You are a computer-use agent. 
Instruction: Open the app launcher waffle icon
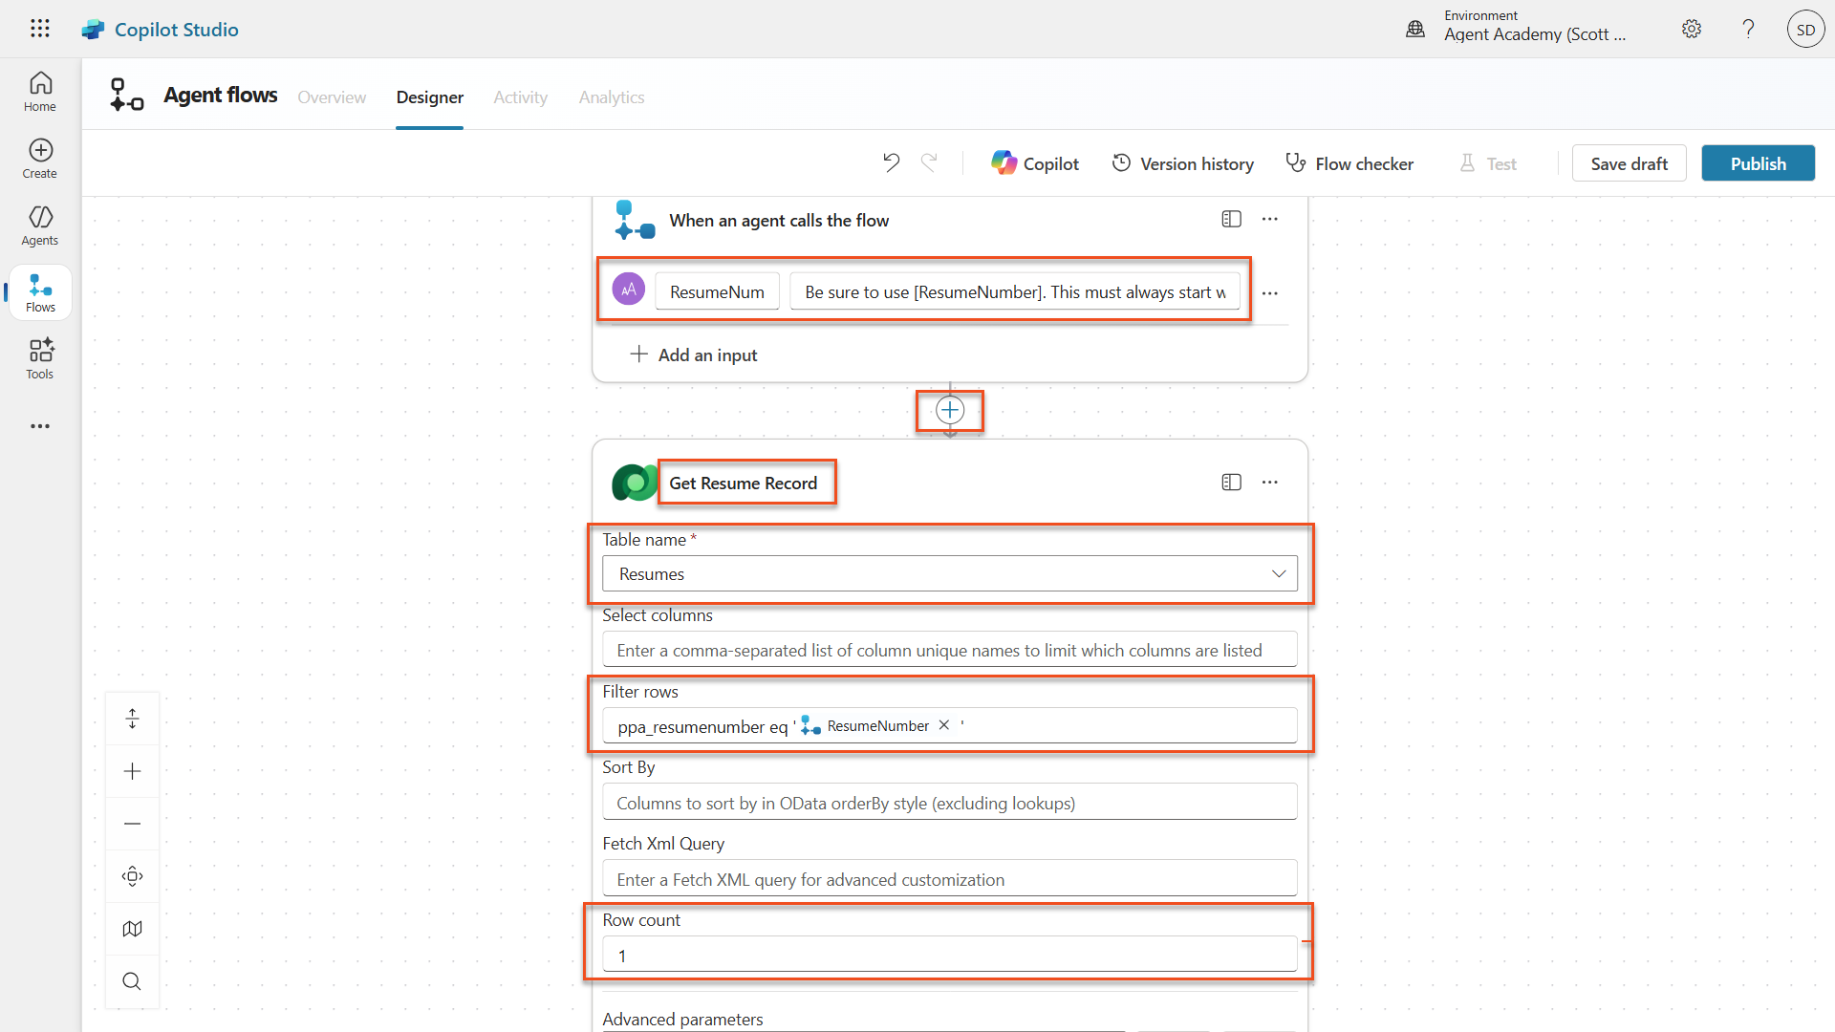point(39,29)
